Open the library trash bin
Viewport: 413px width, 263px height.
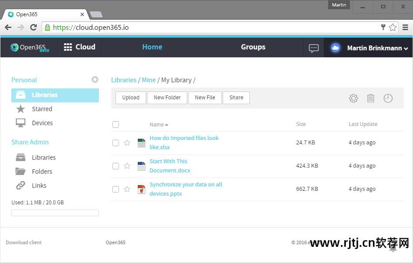[371, 98]
